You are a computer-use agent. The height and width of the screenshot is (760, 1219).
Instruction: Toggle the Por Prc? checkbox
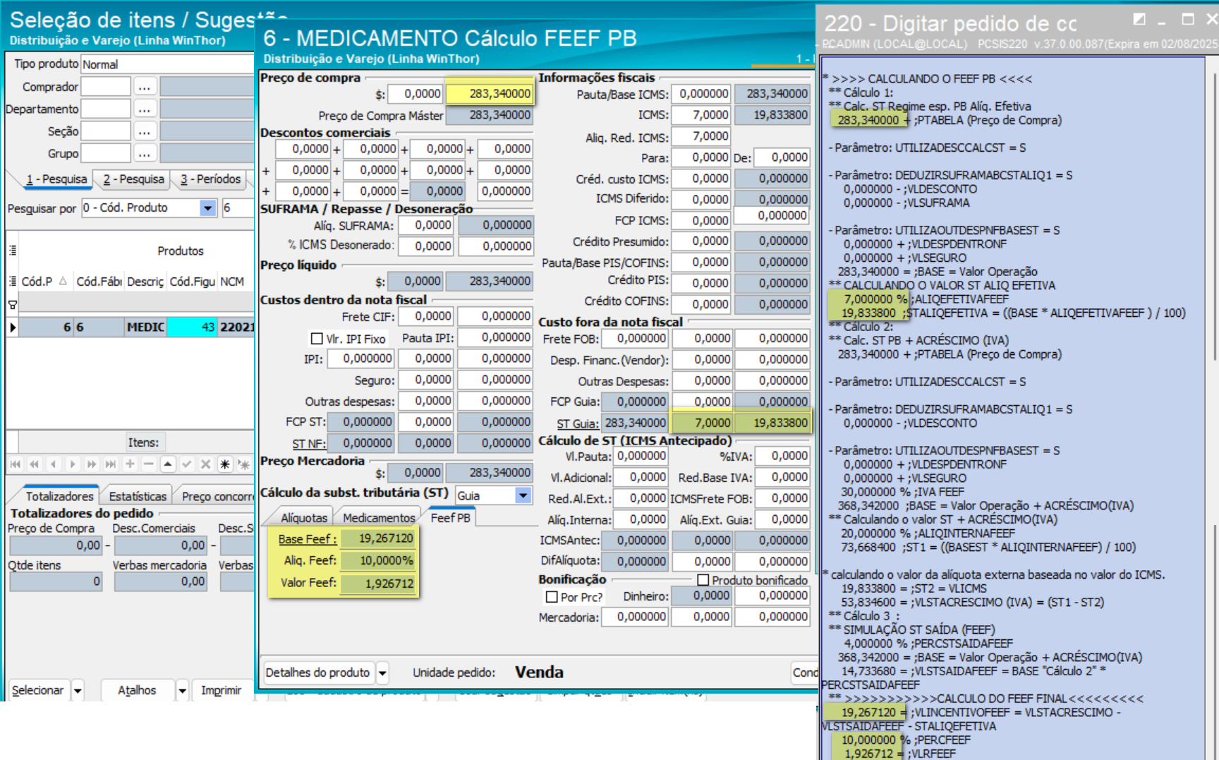552,597
